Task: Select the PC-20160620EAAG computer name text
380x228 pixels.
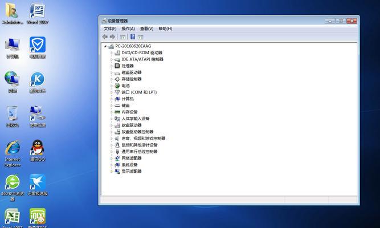Action: pos(133,46)
